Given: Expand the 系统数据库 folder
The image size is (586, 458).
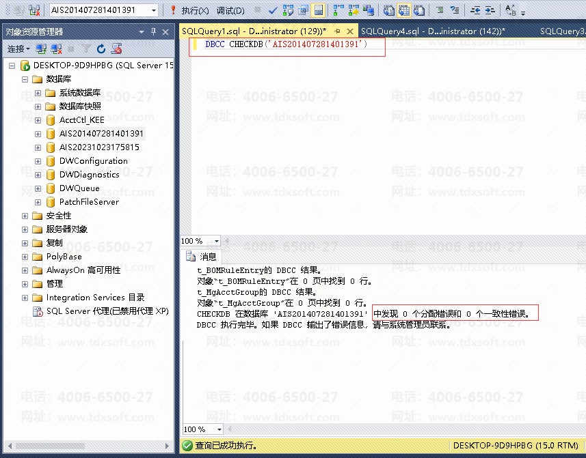Looking at the screenshot, I should coord(38,93).
